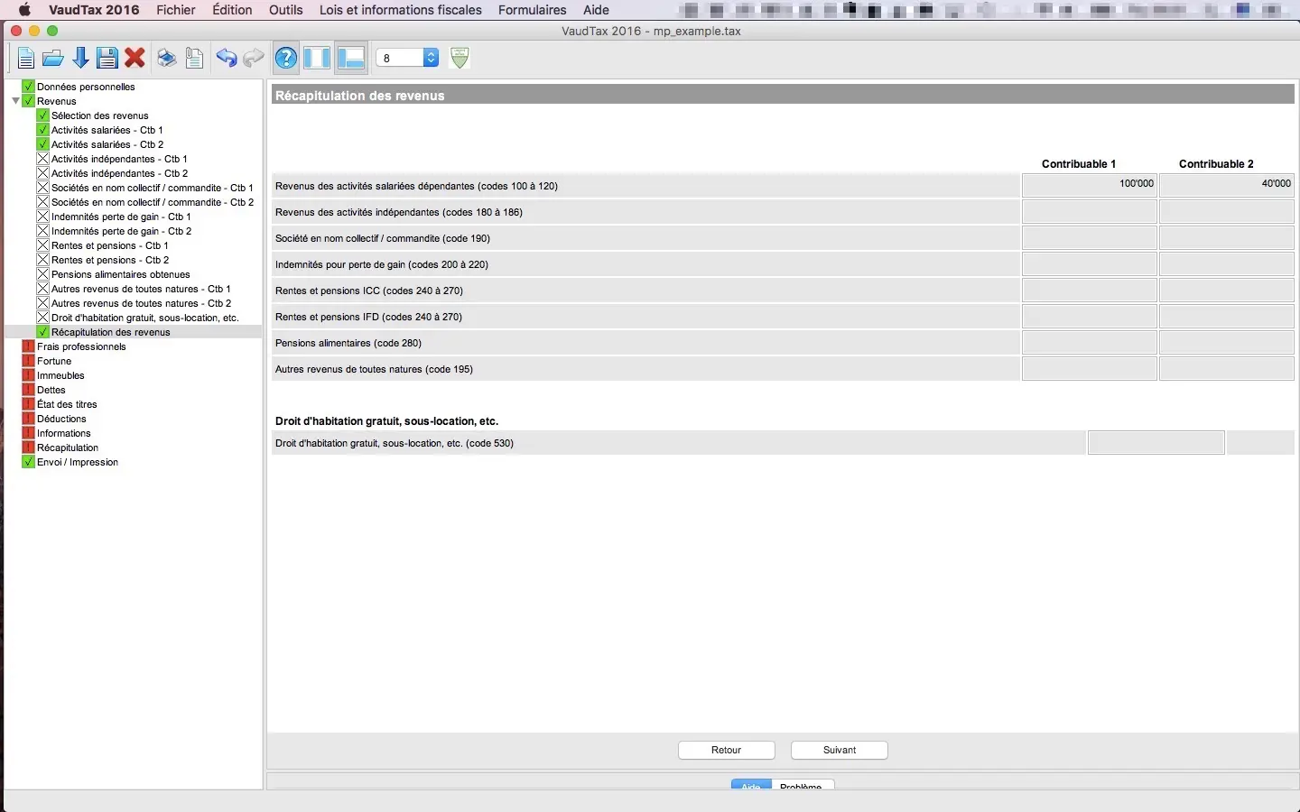Screen dimensions: 1300x812
Task: Open the Récapitulation section
Action: click(68, 448)
